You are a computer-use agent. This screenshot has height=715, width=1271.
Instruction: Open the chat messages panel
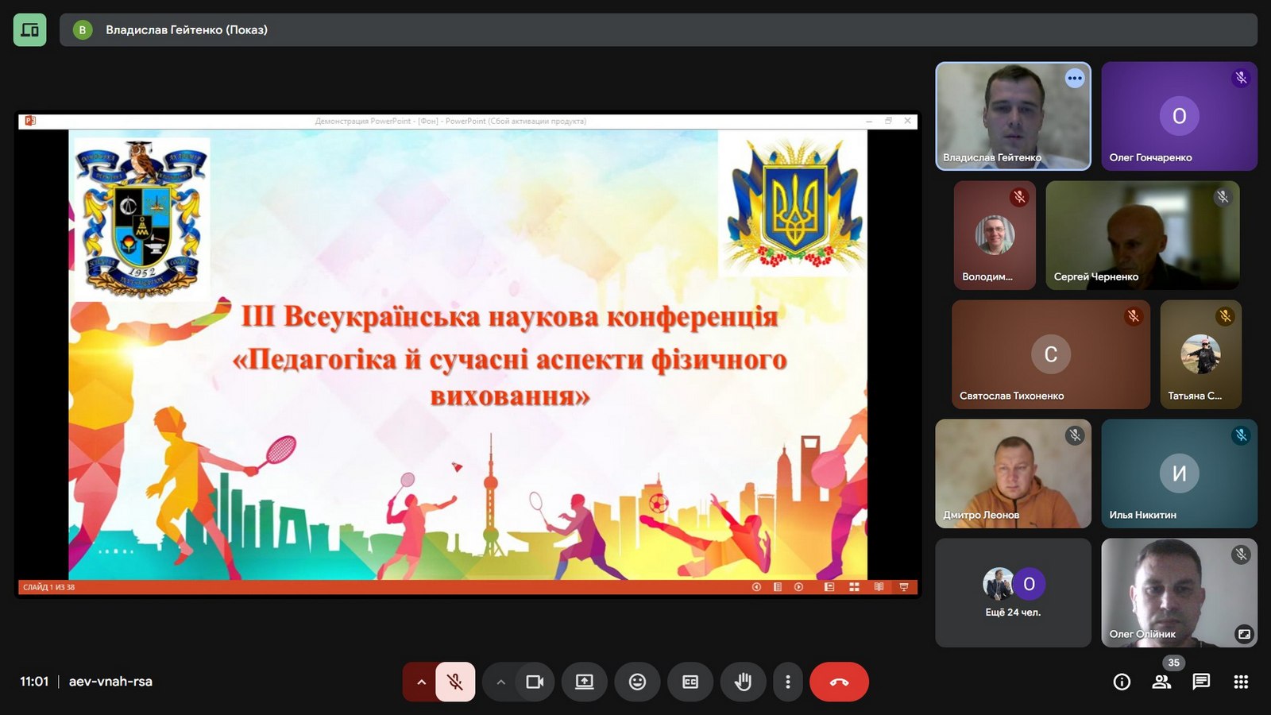[1201, 682]
